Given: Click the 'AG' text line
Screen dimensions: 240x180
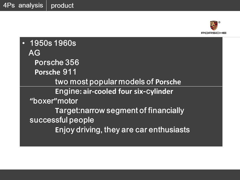Looking at the screenshot, I should point(34,53).
